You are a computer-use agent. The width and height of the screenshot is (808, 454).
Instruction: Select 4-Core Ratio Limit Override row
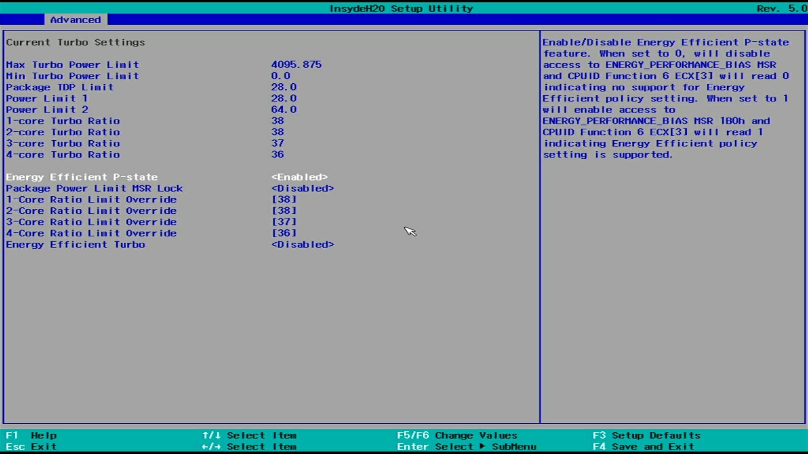[x=91, y=233]
